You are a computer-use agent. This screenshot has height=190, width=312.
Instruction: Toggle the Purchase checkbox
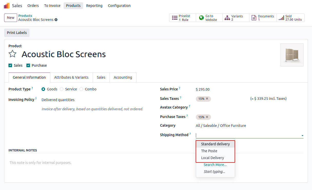(28, 65)
